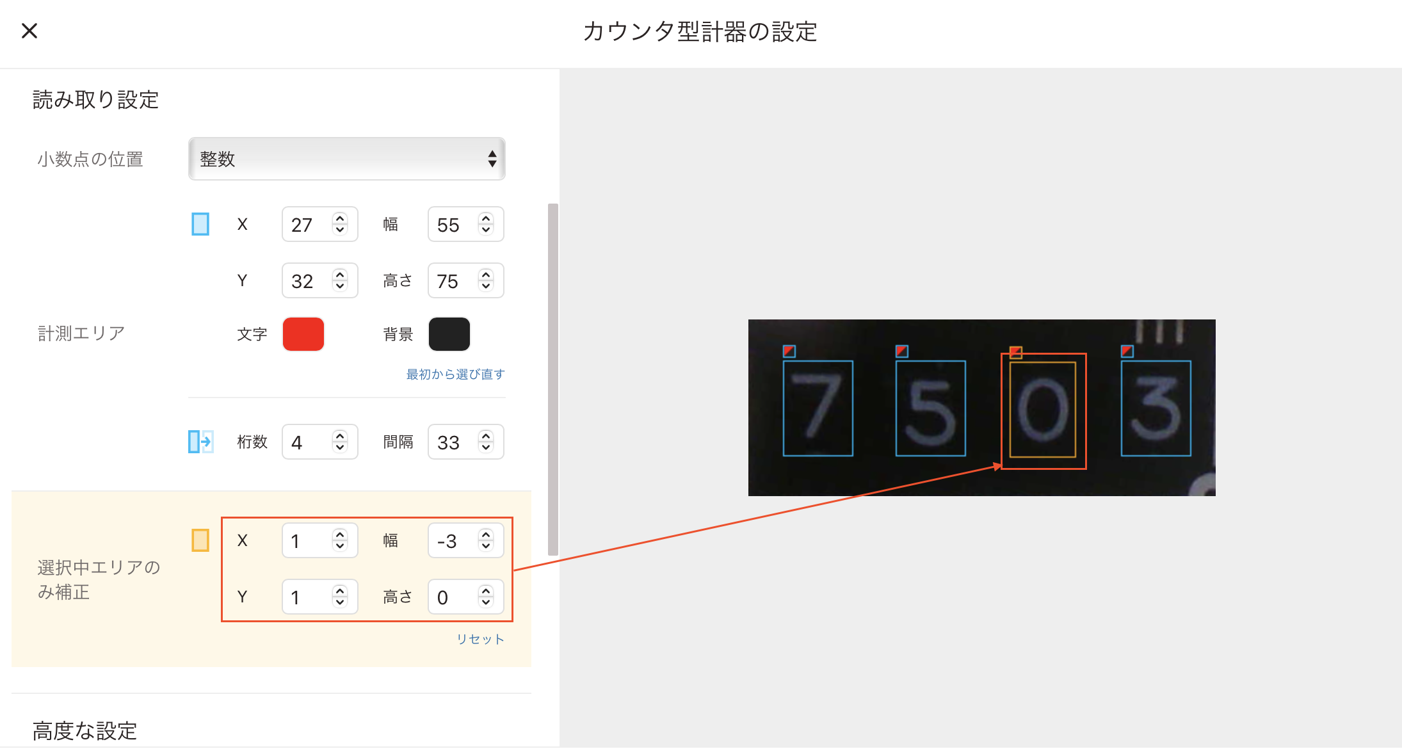Viewport: 1402px width, 749px height.
Task: Click the measurement area Y field showing 32
Action: tap(319, 281)
